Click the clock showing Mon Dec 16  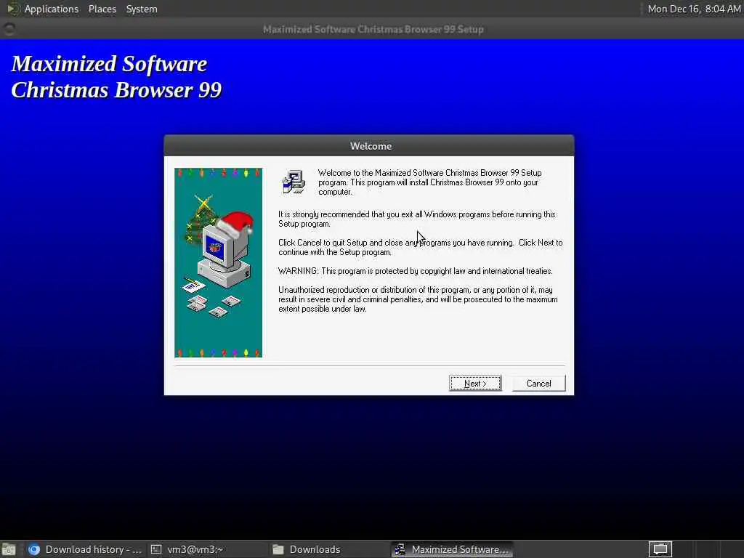(x=694, y=9)
